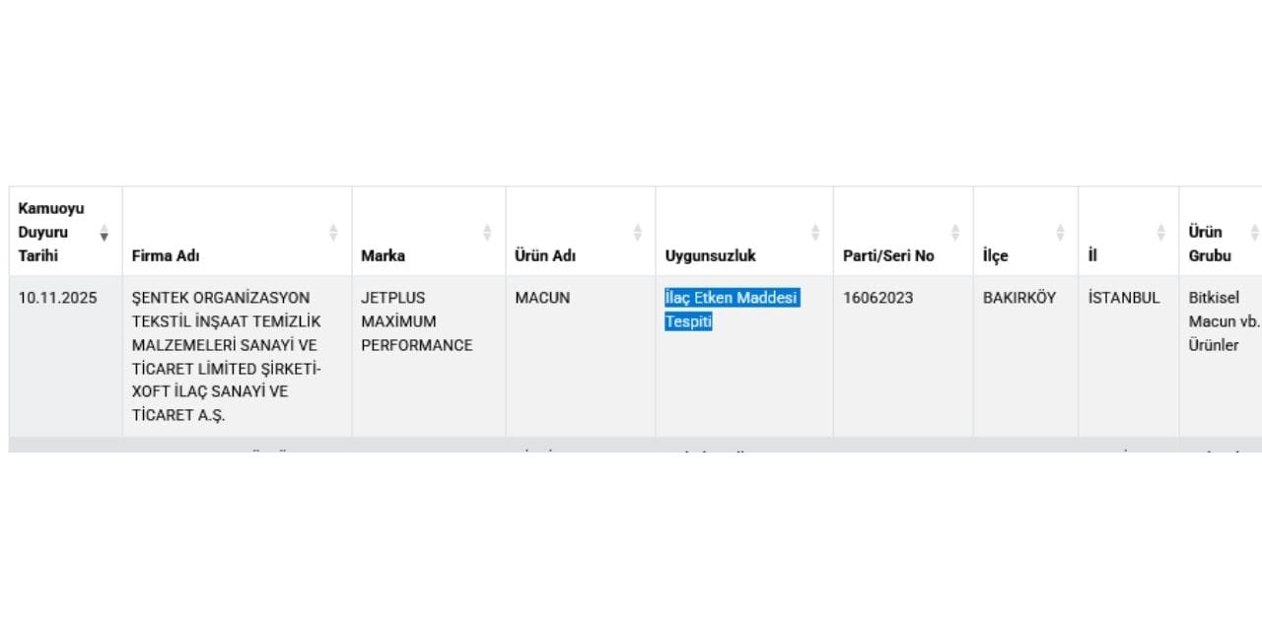
Task: Click sort arrows icon in İlçe column
Action: click(x=1060, y=233)
